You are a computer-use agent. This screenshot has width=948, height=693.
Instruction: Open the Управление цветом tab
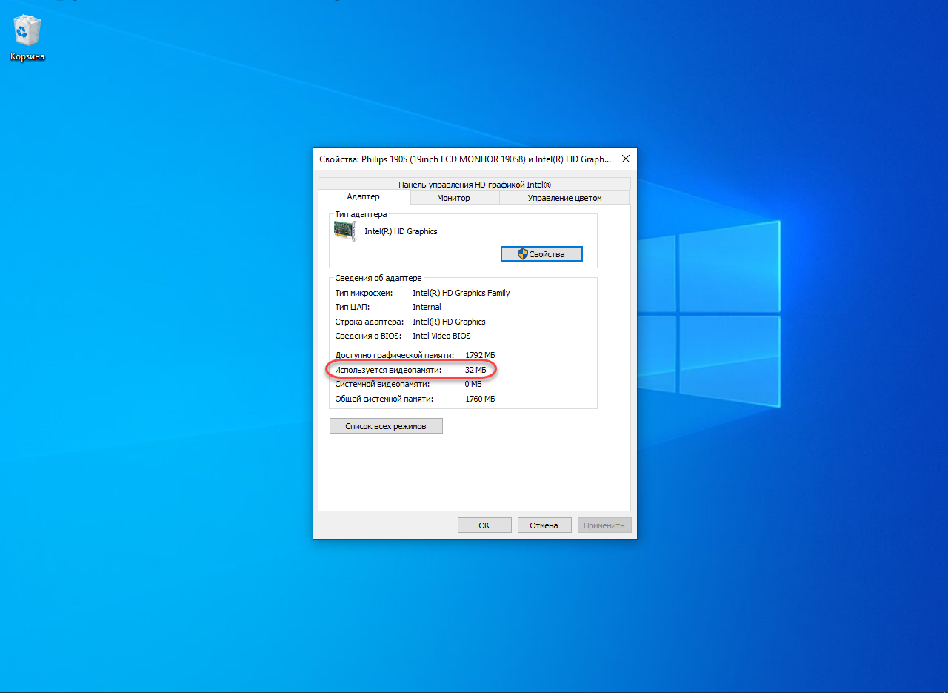coord(564,198)
